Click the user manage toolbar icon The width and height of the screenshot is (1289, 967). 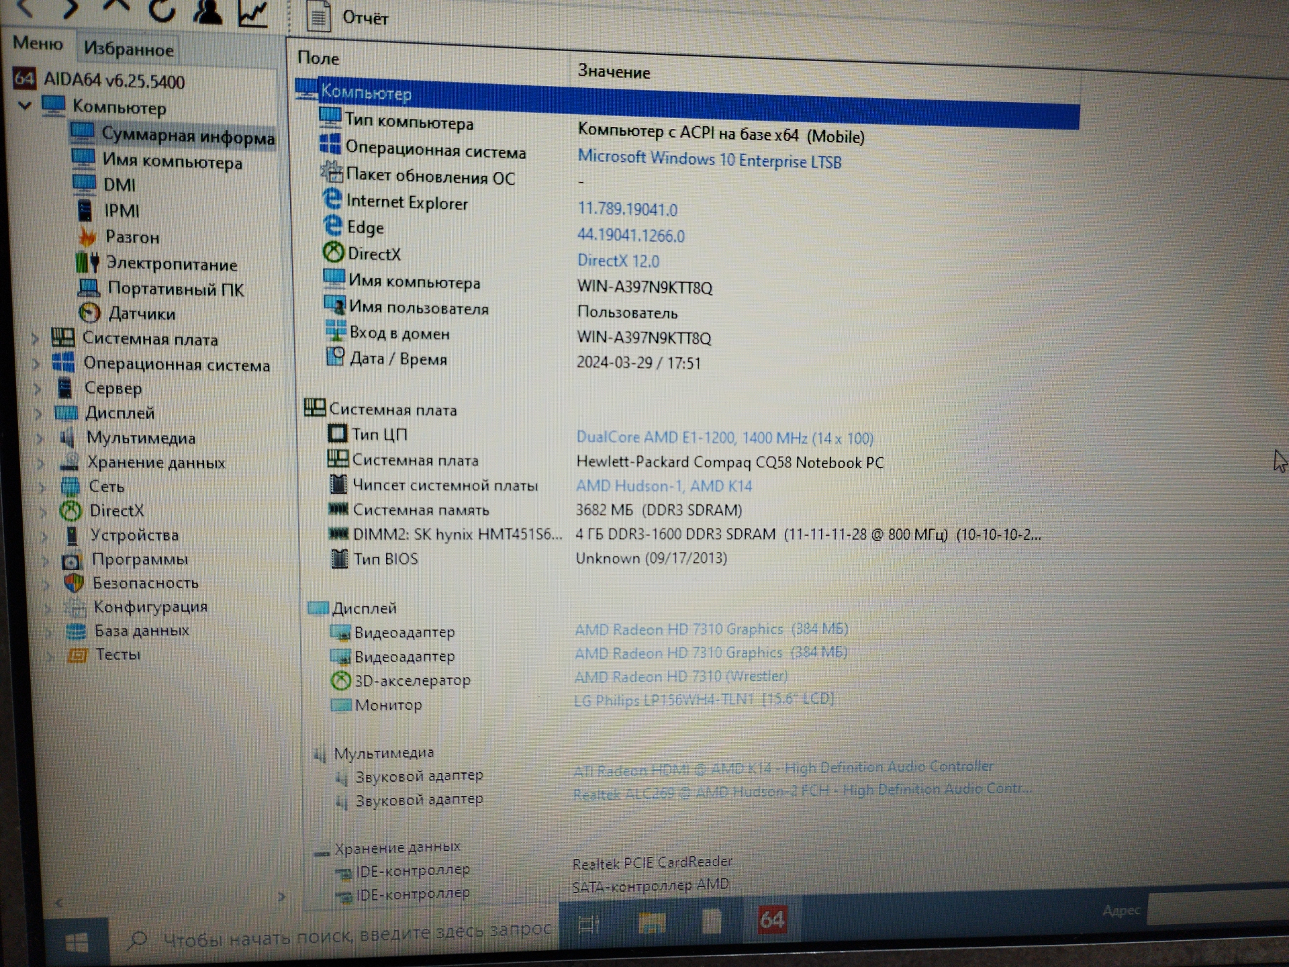[207, 11]
